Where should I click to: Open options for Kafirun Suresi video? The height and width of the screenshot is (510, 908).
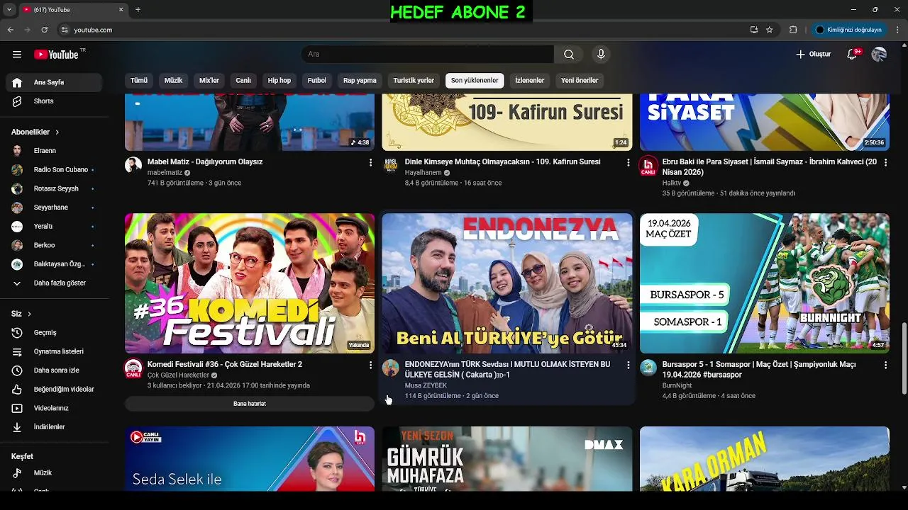(x=628, y=163)
